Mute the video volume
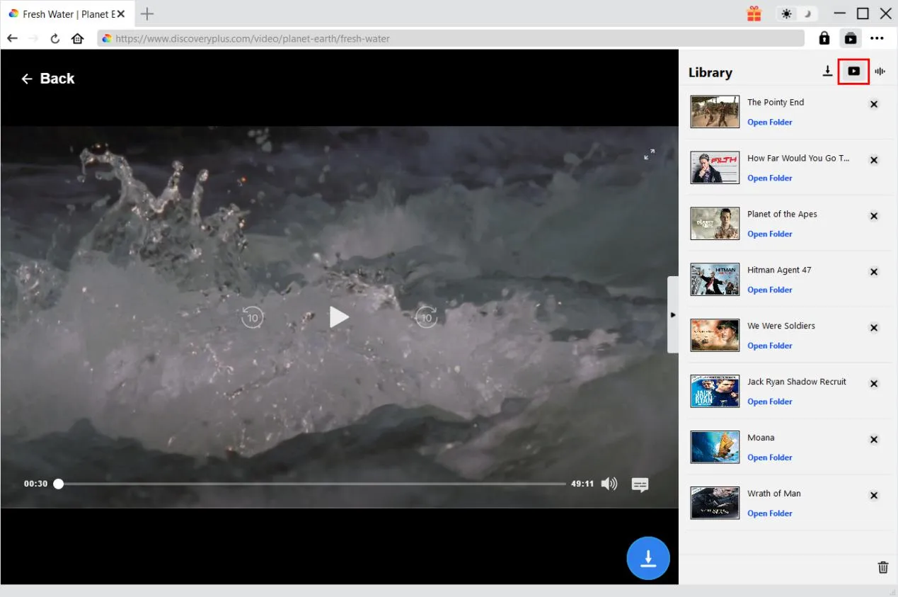The width and height of the screenshot is (898, 597). coord(609,484)
